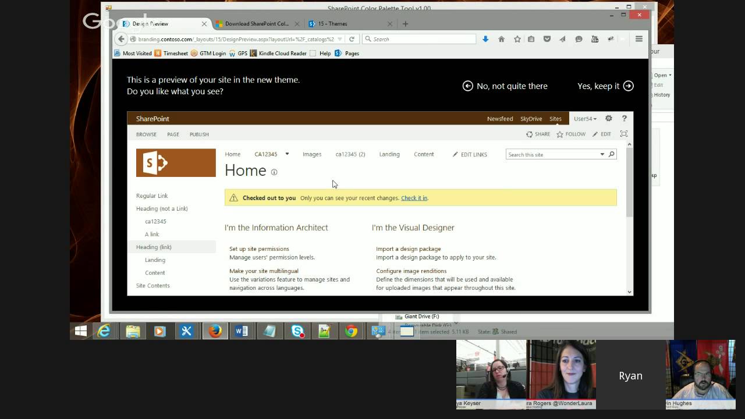The image size is (745, 419).
Task: Open Internet Explorer from taskbar
Action: point(104,331)
